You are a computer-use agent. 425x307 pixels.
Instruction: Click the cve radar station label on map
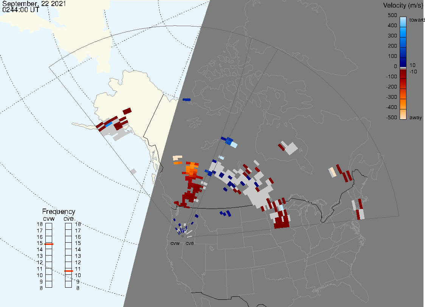click(190, 243)
